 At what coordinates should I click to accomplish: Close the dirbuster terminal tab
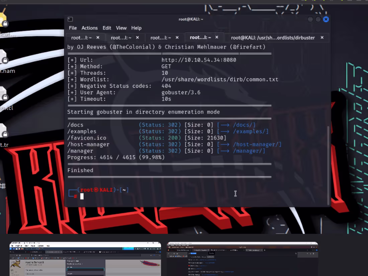pos(322,38)
